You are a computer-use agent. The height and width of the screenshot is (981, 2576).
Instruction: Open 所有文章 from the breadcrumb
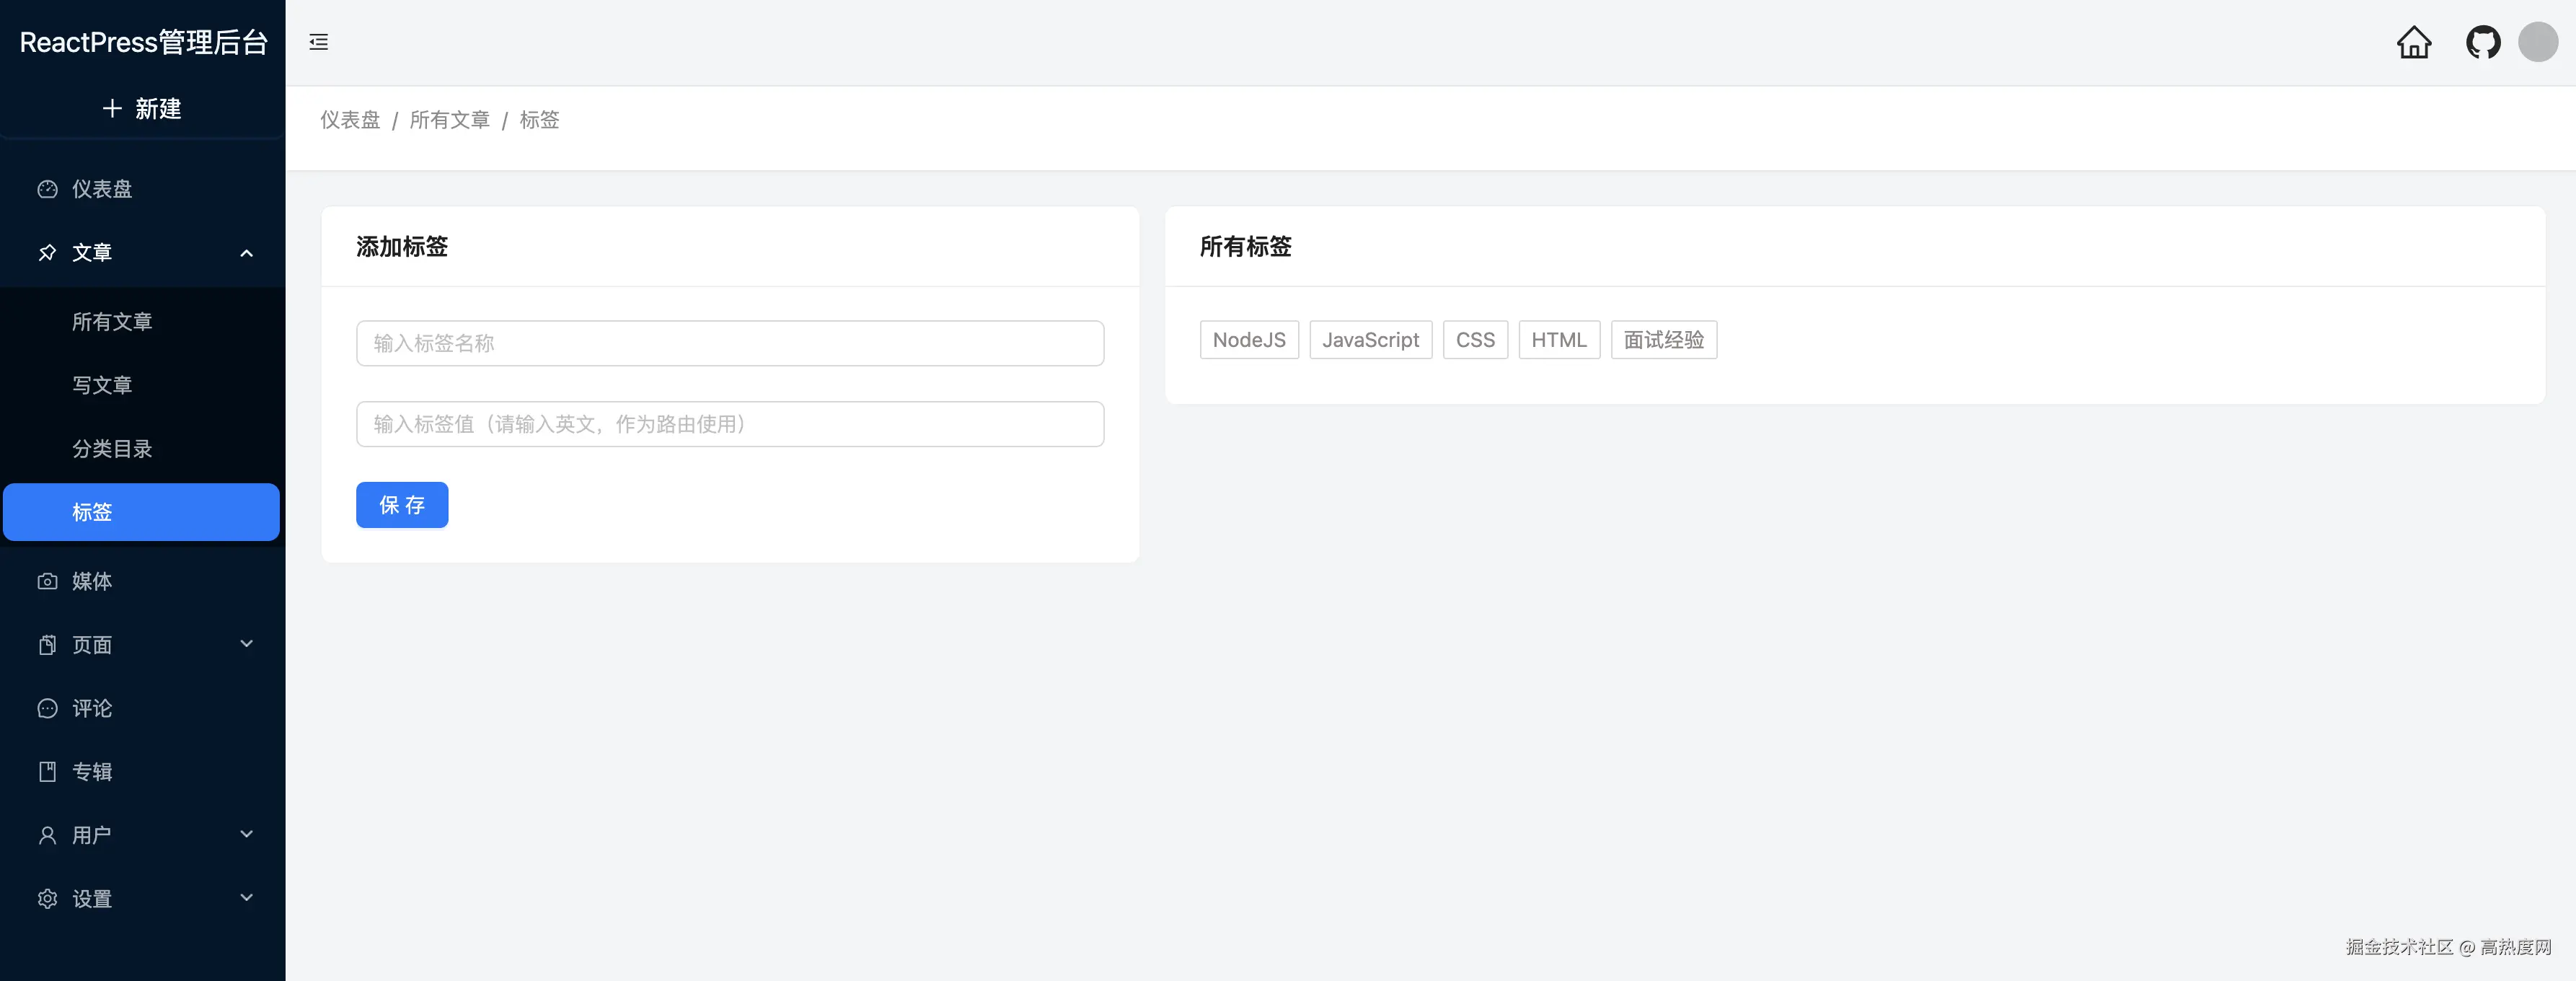click(x=450, y=120)
